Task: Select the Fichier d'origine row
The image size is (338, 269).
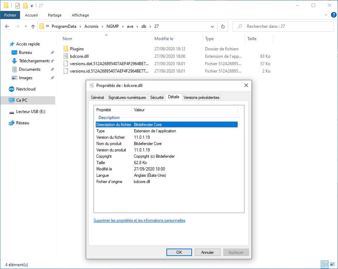Action: [167, 182]
